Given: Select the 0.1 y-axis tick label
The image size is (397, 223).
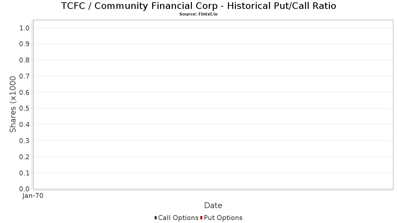Looking at the screenshot, I should [x=24, y=173].
